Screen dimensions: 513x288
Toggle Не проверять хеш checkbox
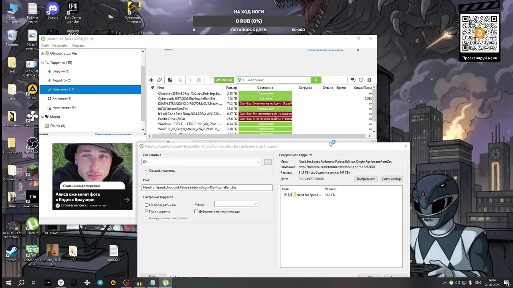click(147, 205)
